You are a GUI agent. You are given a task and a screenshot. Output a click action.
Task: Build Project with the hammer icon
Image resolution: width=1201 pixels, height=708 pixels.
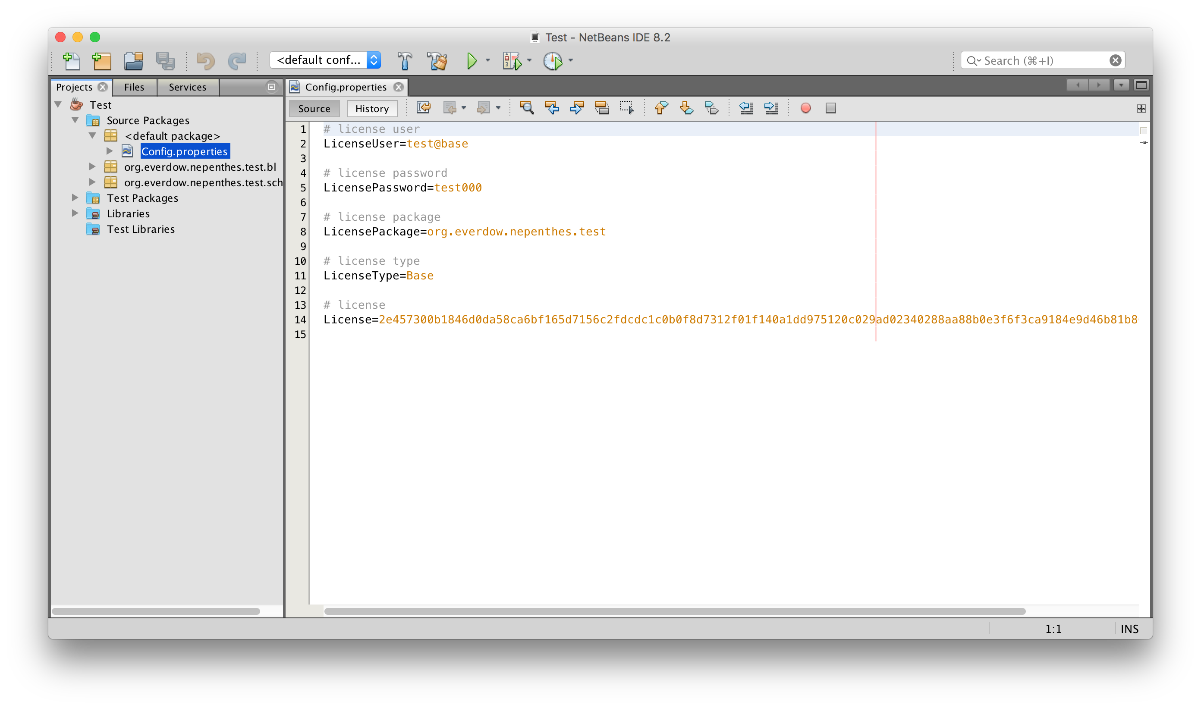[404, 61]
